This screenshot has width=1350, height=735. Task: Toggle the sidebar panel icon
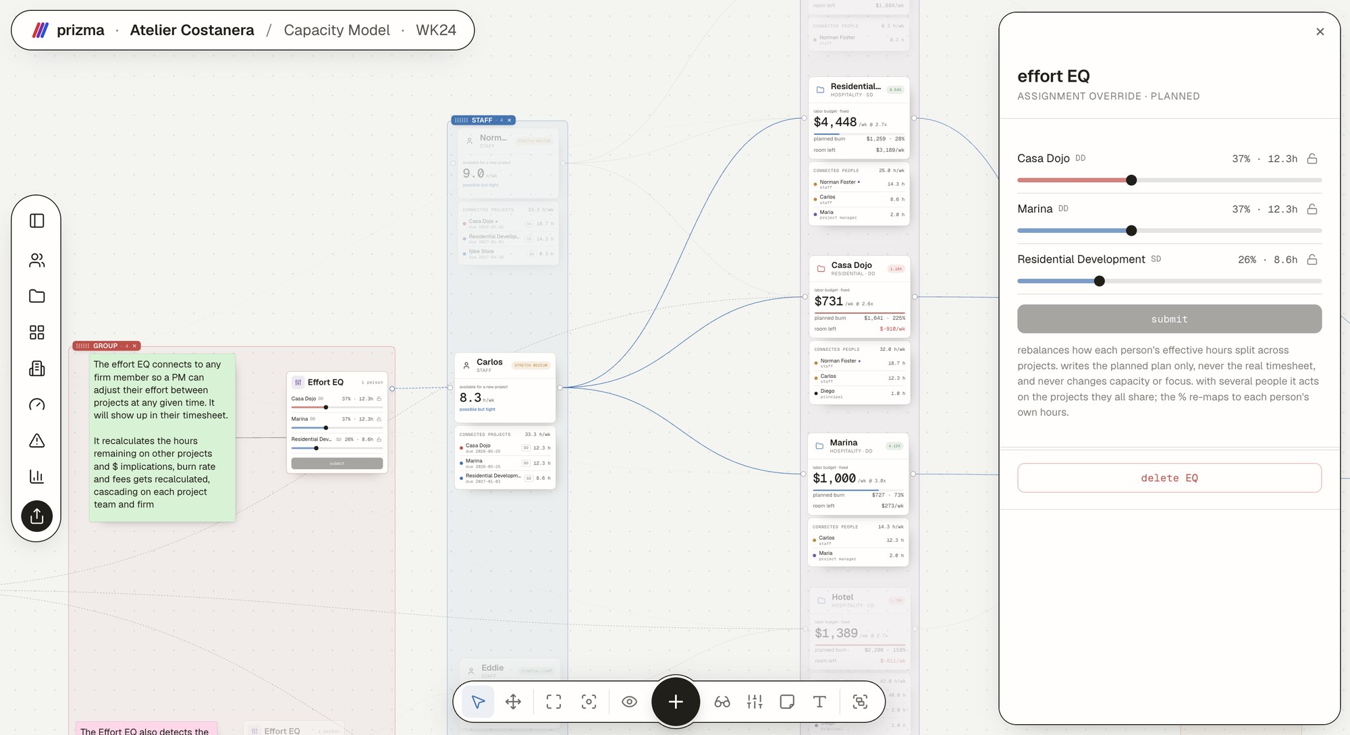pos(37,221)
